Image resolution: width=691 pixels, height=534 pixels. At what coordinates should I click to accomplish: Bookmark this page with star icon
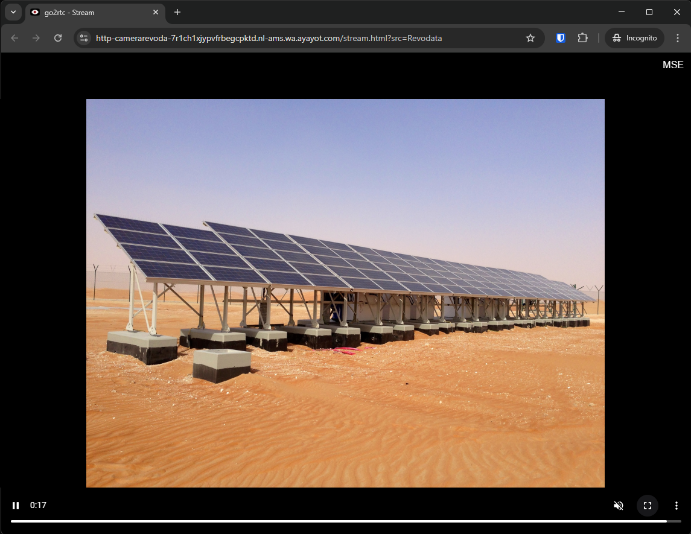[530, 38]
